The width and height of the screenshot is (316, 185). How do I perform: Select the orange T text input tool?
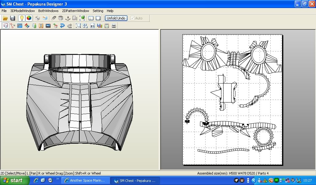coord(41,26)
